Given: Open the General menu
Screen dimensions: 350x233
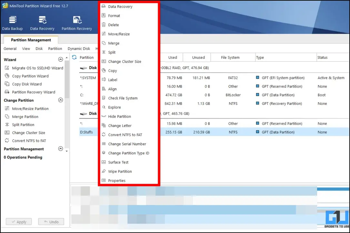Looking at the screenshot, I should tap(10, 49).
